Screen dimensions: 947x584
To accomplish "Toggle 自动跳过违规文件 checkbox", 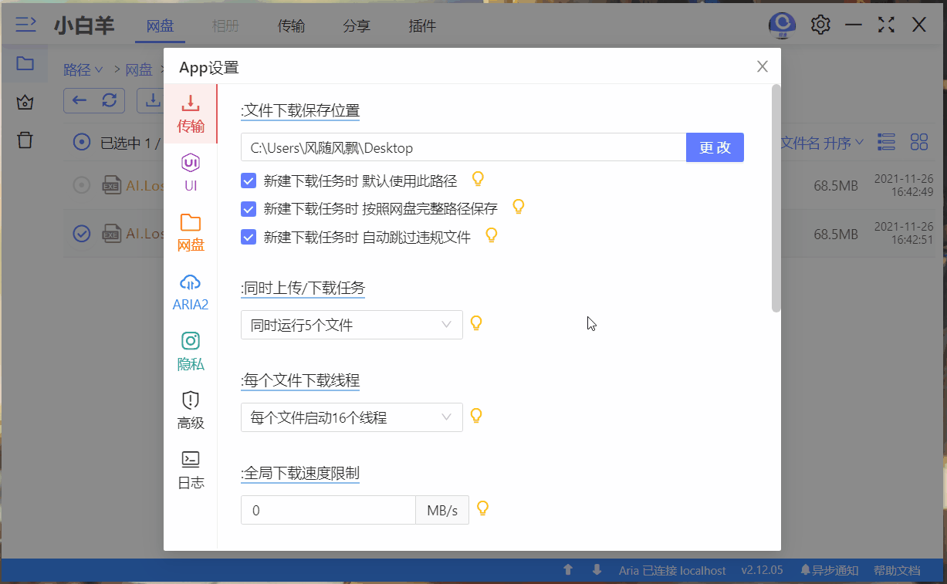I will (249, 237).
